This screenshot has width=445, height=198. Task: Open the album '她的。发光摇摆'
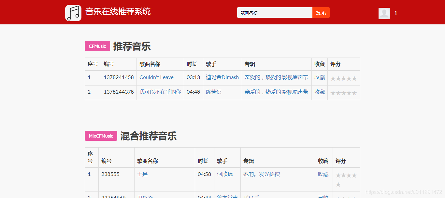(263, 174)
